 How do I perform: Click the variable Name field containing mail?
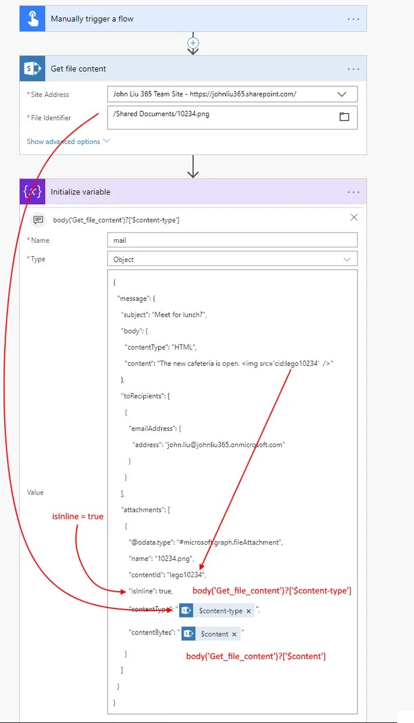[232, 240]
